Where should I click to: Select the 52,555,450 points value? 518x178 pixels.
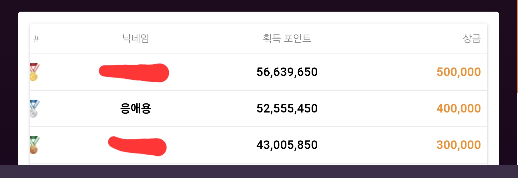pos(287,109)
